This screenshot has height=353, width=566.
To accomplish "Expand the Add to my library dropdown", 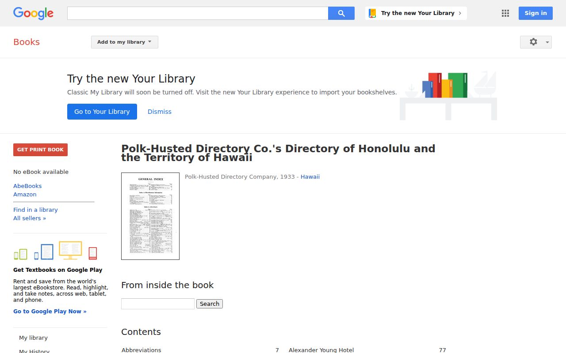I will tap(125, 42).
